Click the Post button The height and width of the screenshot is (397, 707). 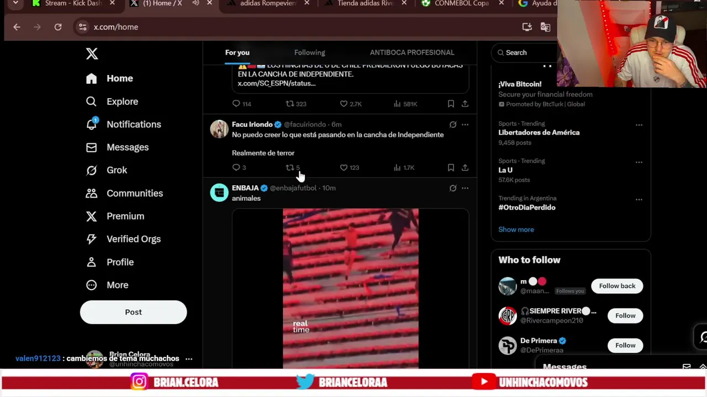click(133, 312)
